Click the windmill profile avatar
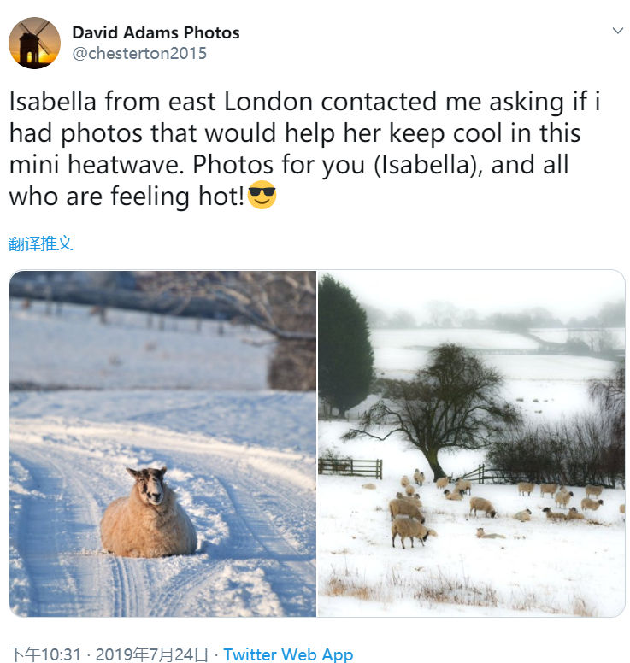 (35, 43)
